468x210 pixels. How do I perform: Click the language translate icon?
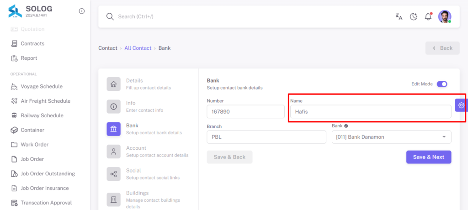pos(399,17)
